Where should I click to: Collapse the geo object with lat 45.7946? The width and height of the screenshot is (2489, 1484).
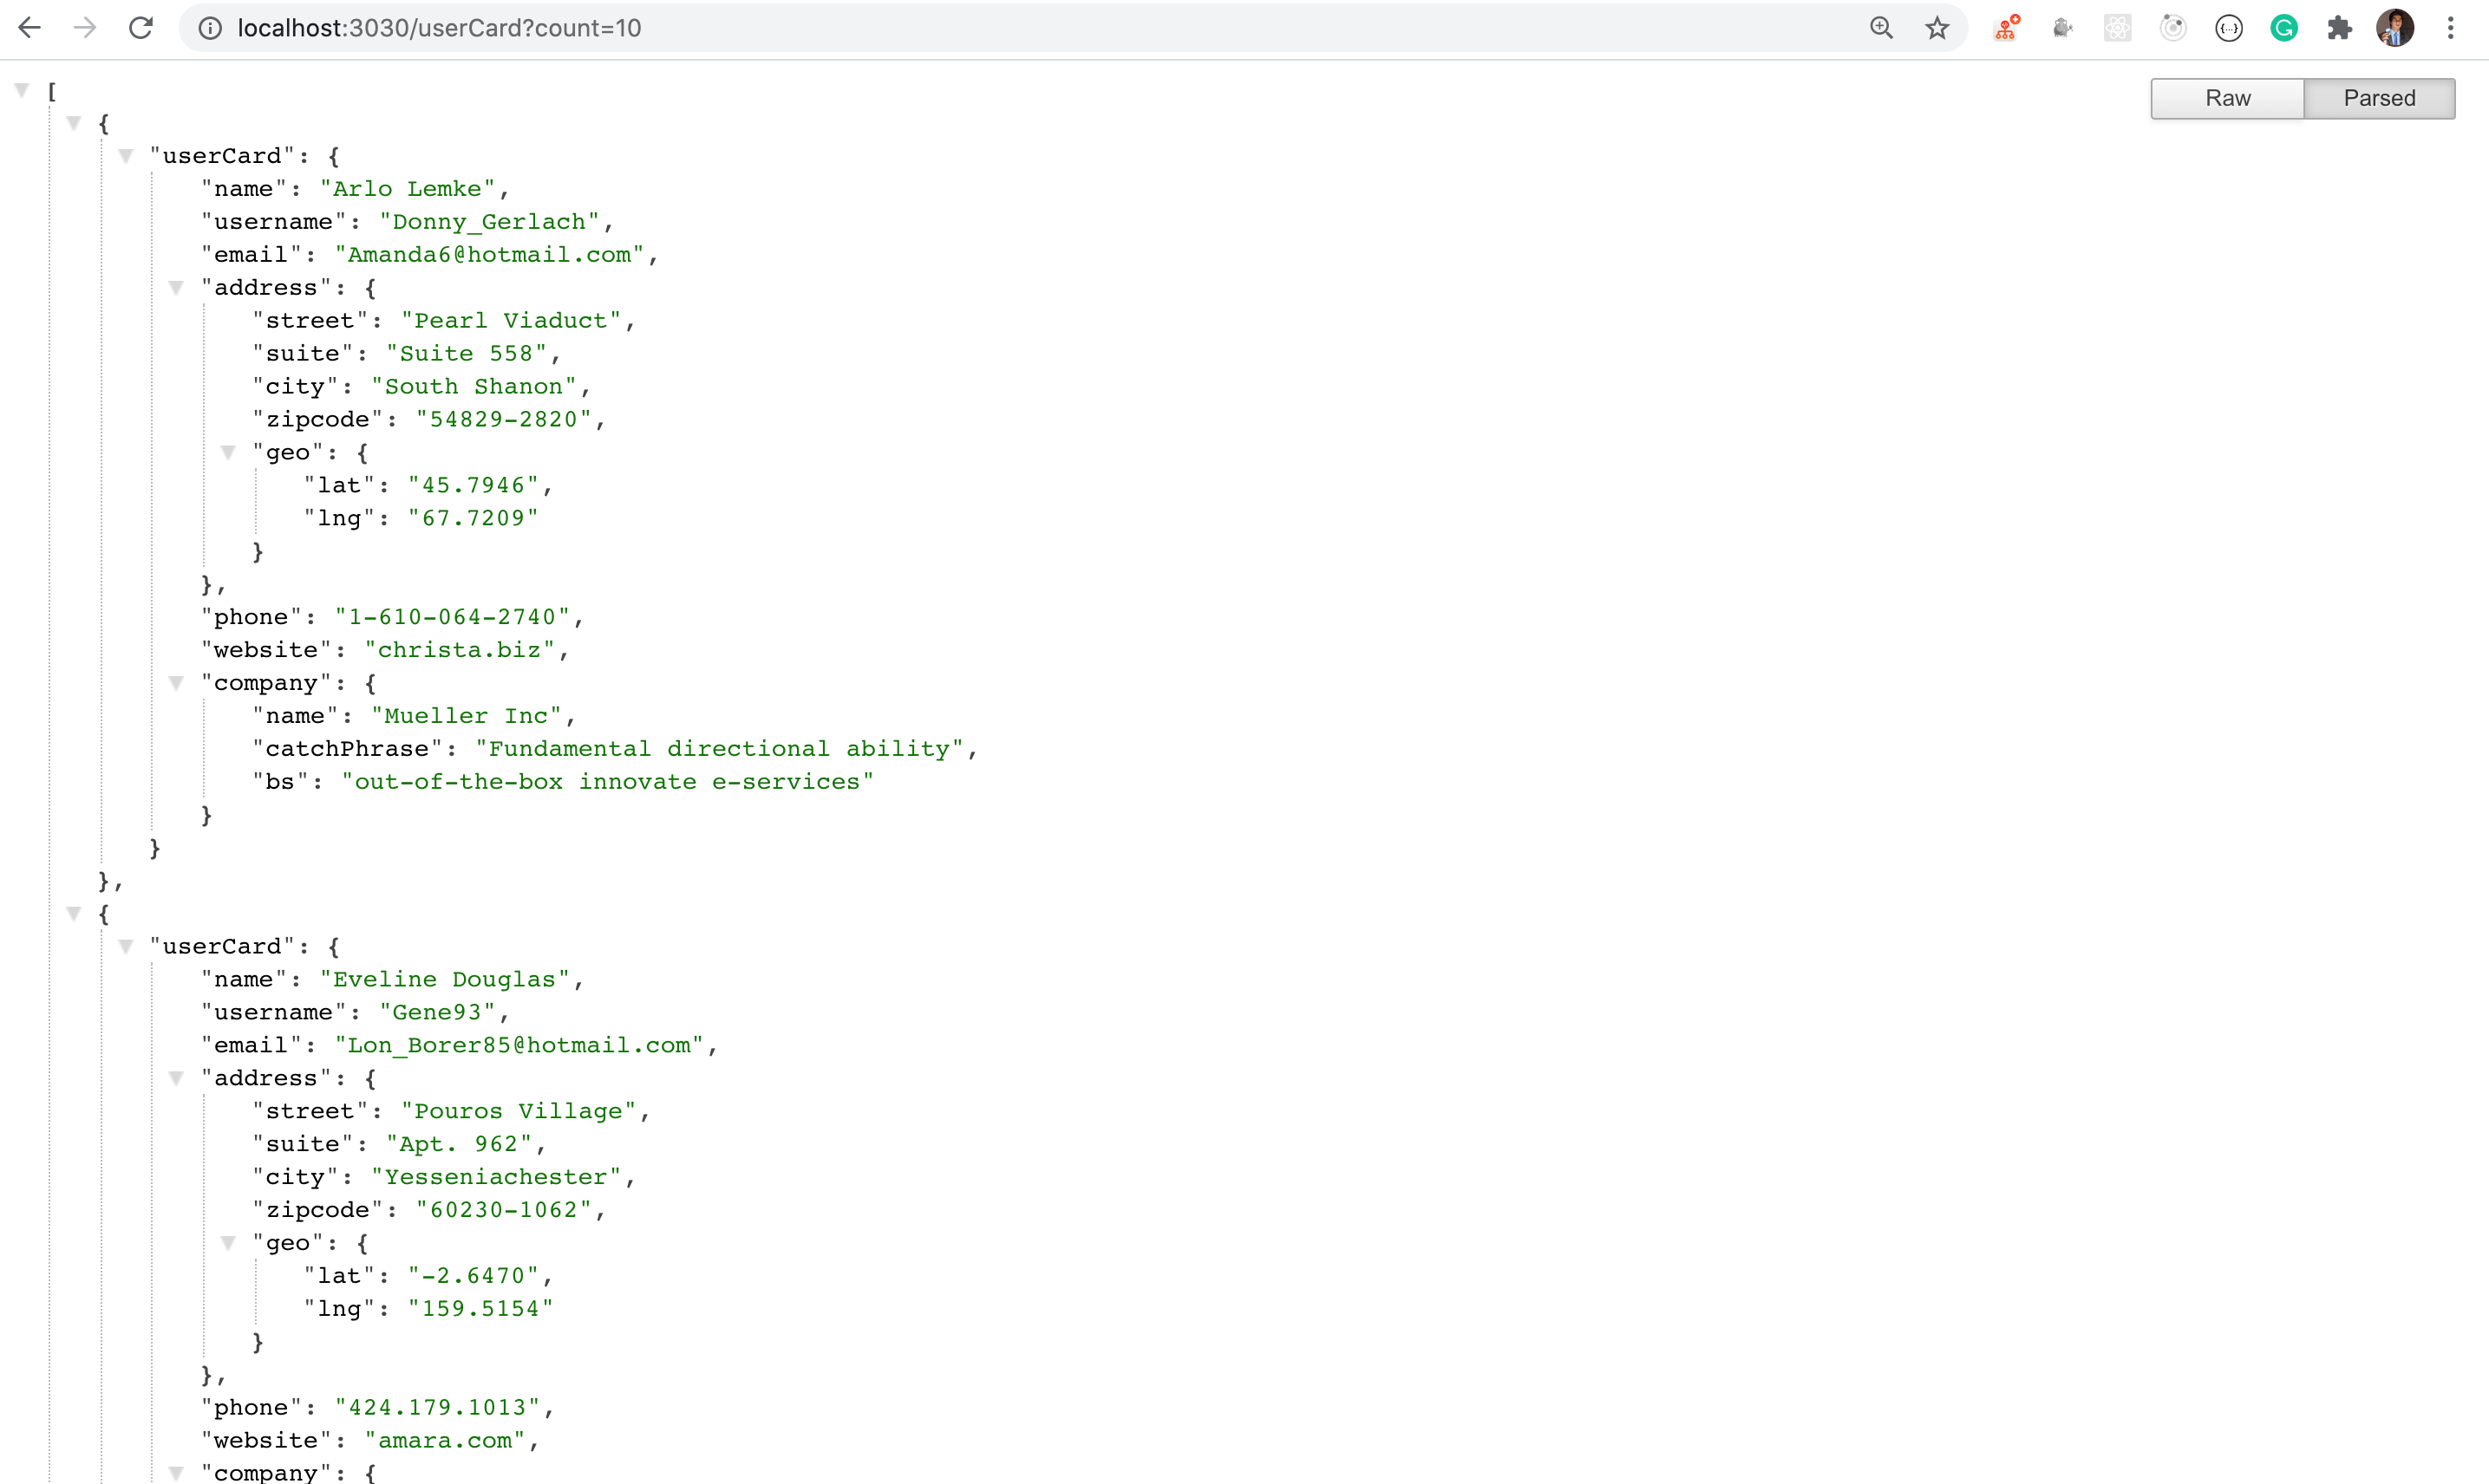coord(228,452)
